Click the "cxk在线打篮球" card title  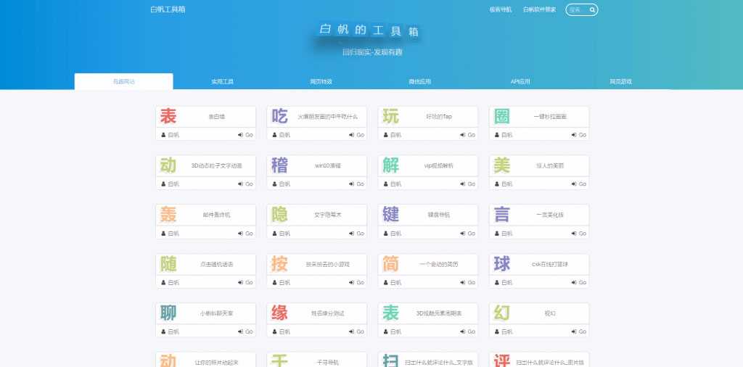click(x=550, y=264)
